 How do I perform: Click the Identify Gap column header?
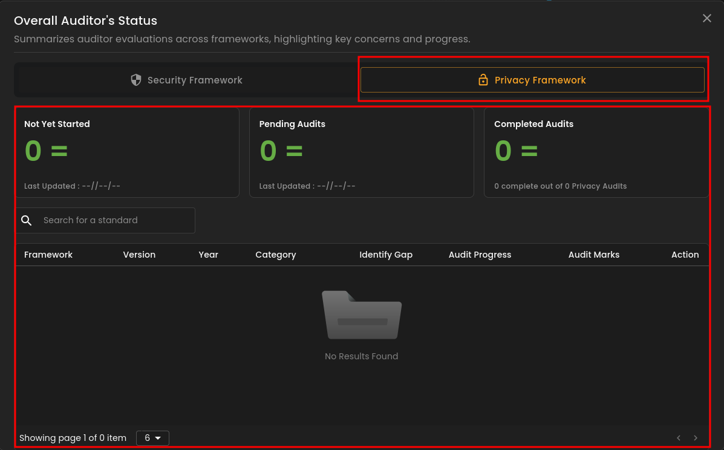click(x=386, y=255)
